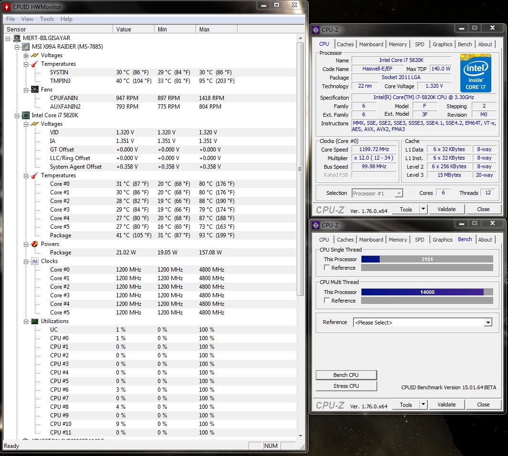The image size is (508, 456).
Task: Switch to the Mainboard tab in the CPU-Z processor info window
Action: pos(371,44)
